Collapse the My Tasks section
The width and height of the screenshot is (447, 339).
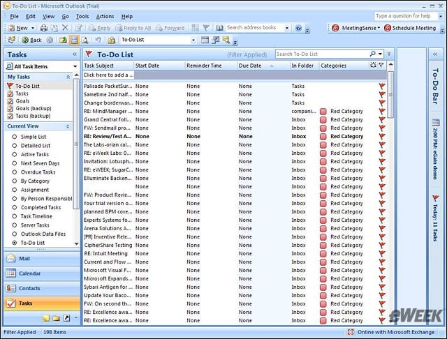(x=68, y=77)
